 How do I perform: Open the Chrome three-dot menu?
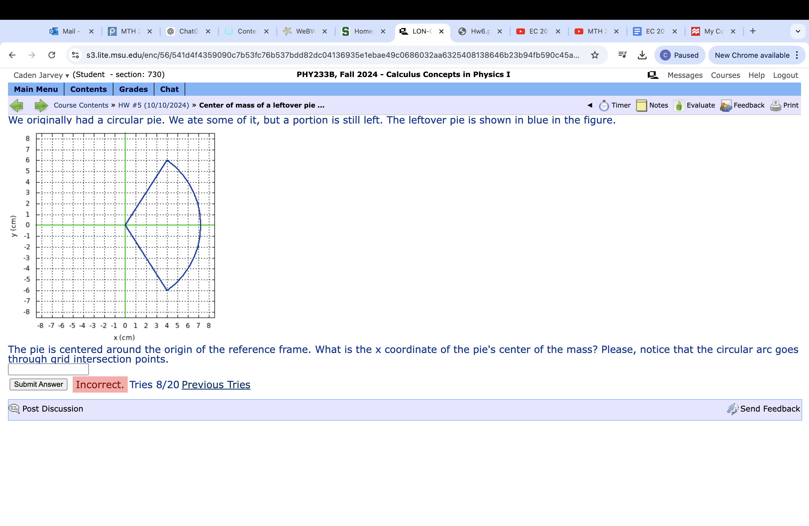click(x=797, y=55)
